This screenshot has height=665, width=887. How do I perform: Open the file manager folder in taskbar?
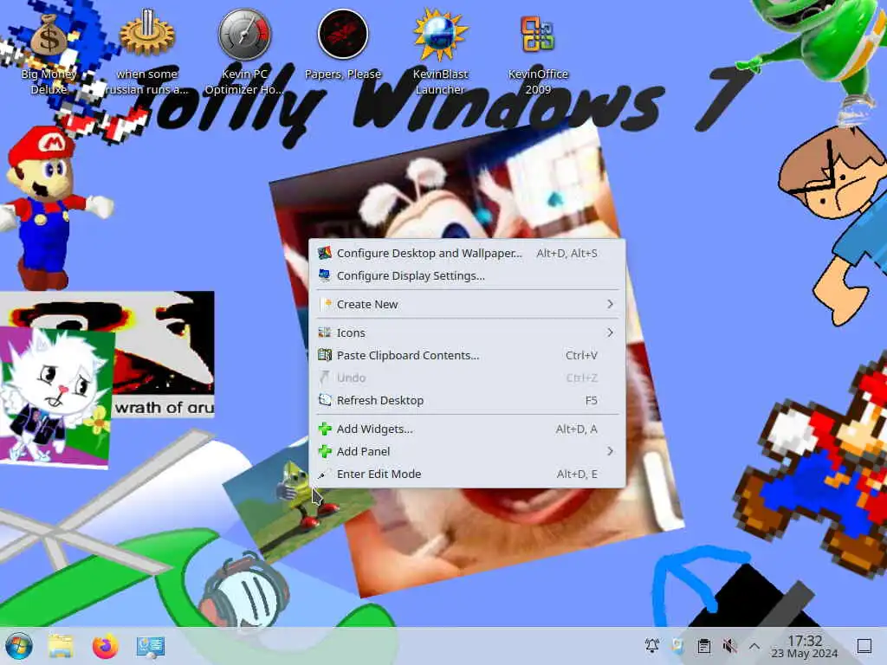click(x=61, y=646)
